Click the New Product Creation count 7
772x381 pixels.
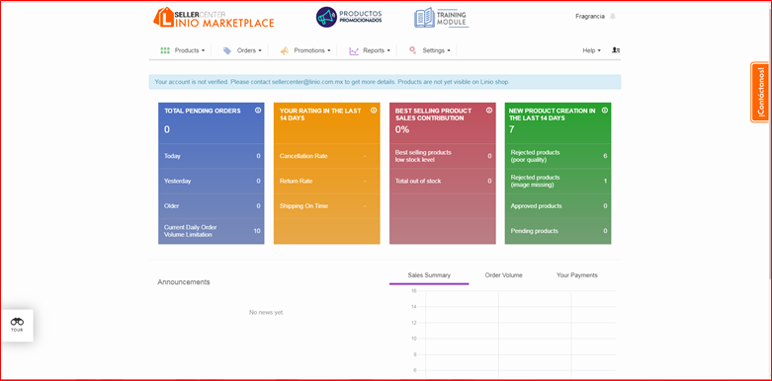click(512, 129)
